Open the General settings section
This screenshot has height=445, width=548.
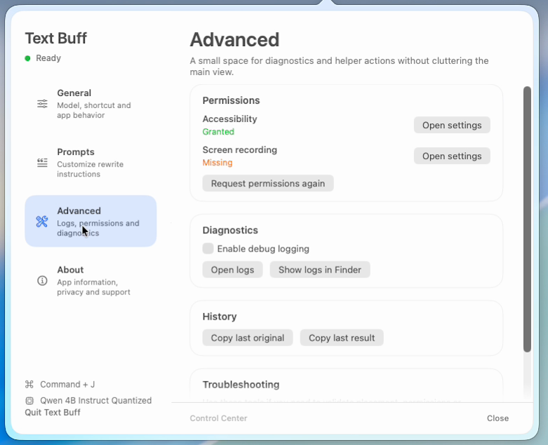coord(91,104)
